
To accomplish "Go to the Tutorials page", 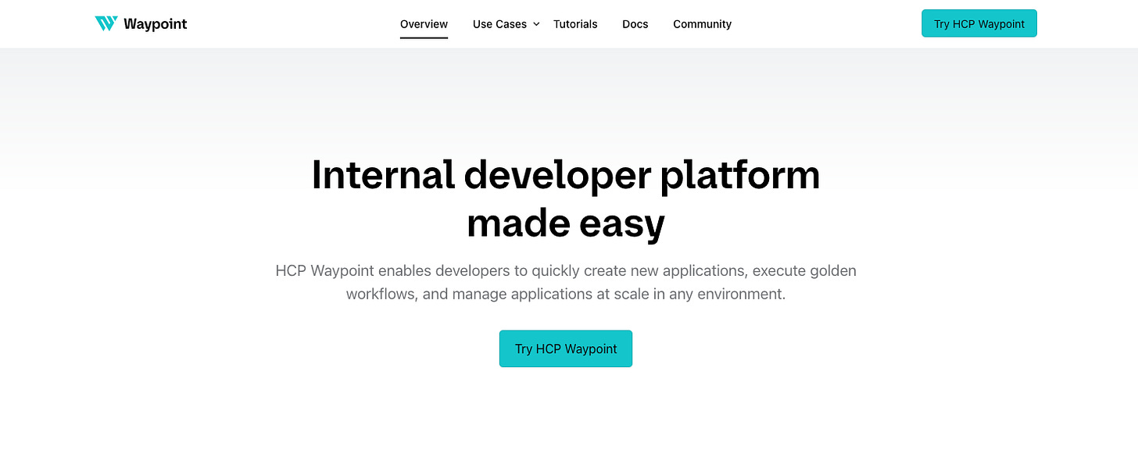I will (x=575, y=24).
